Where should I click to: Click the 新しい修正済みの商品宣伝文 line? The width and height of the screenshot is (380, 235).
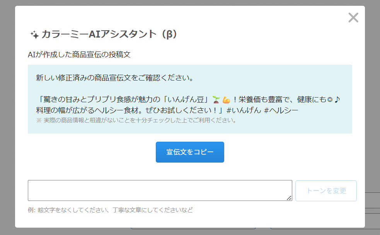point(114,77)
